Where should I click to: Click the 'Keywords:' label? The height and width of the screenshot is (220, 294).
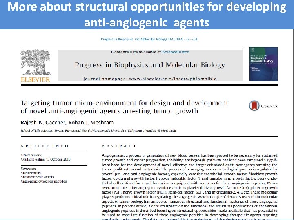click(28, 169)
